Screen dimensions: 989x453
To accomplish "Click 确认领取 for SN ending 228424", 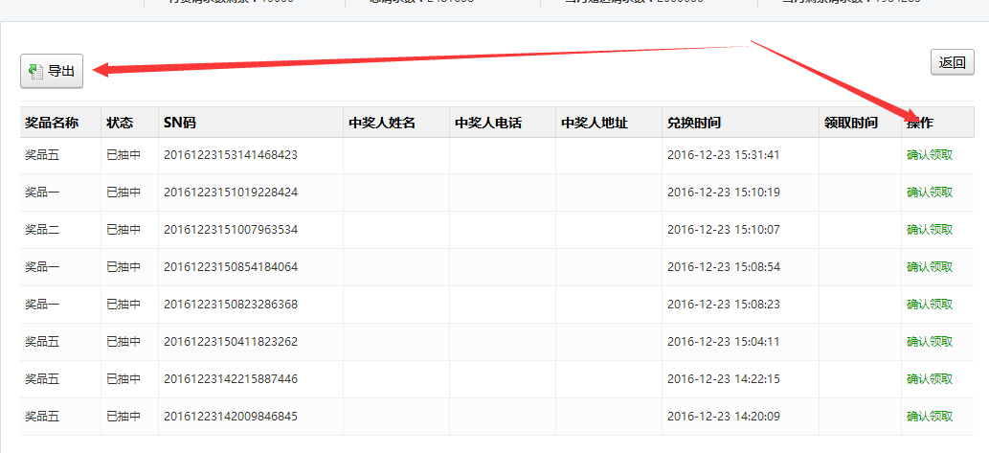I will pos(929,193).
